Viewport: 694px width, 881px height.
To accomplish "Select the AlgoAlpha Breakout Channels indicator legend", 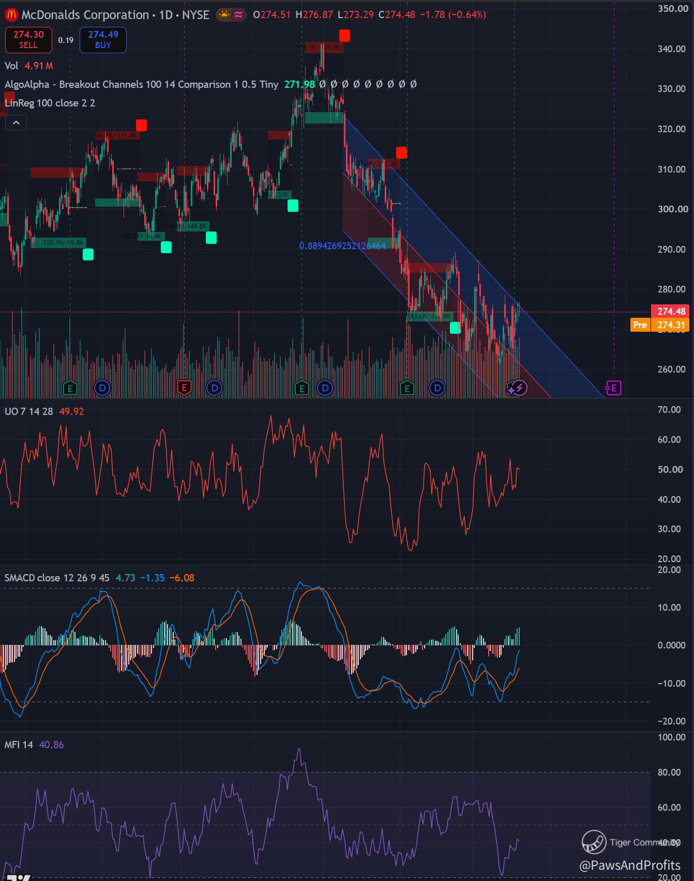I will click(x=141, y=84).
